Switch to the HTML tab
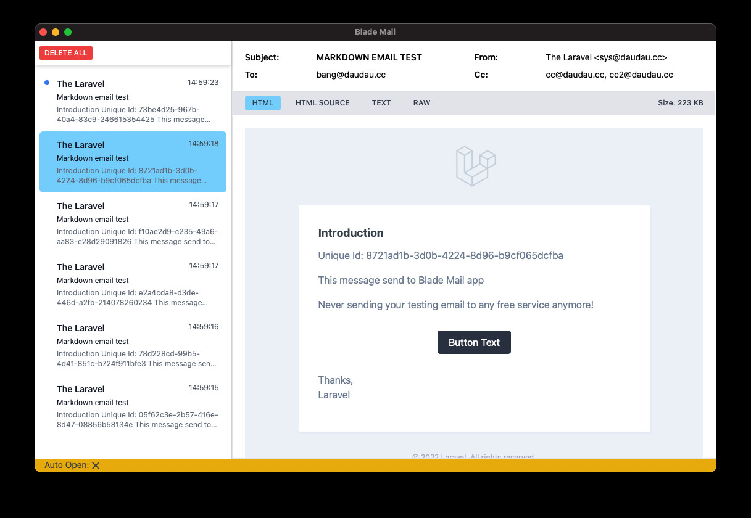 pos(263,103)
